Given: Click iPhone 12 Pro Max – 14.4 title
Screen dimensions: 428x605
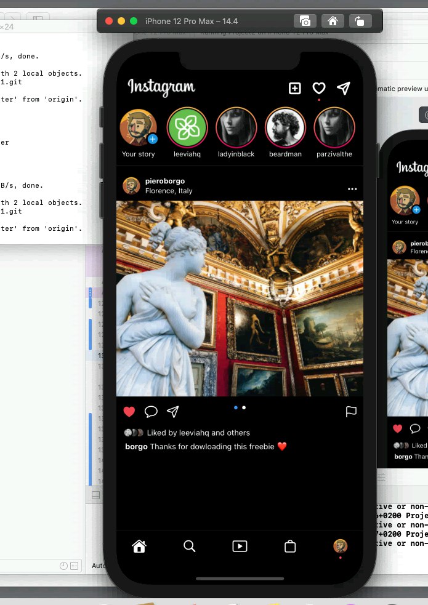Looking at the screenshot, I should [192, 21].
